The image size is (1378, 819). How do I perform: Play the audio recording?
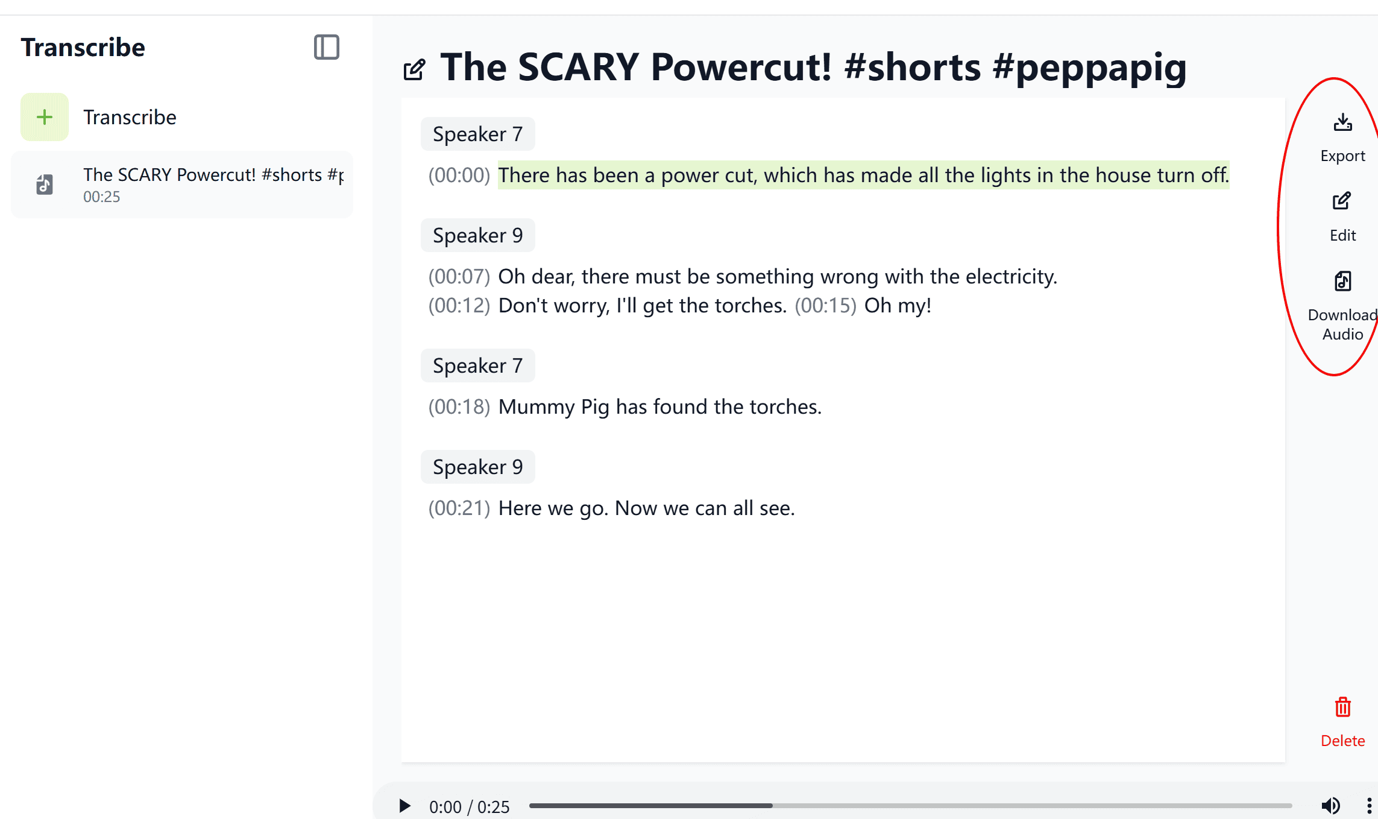pyautogui.click(x=404, y=806)
